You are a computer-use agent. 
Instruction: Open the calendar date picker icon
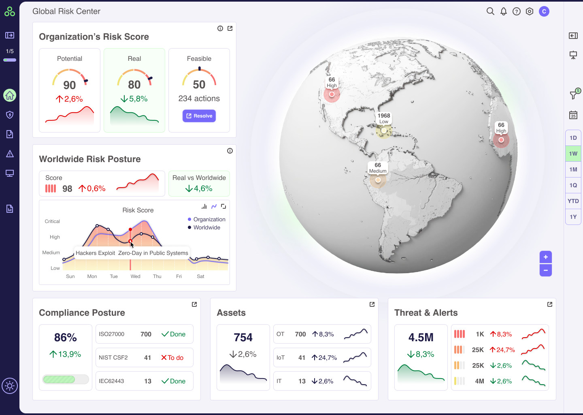click(573, 115)
